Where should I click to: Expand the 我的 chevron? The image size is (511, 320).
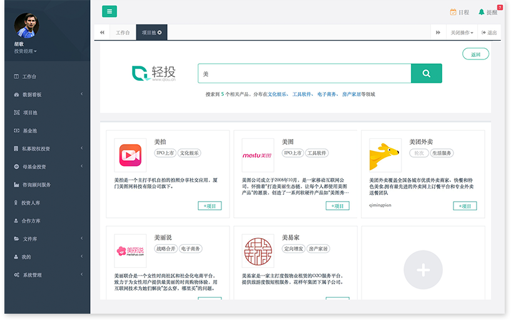click(x=81, y=256)
